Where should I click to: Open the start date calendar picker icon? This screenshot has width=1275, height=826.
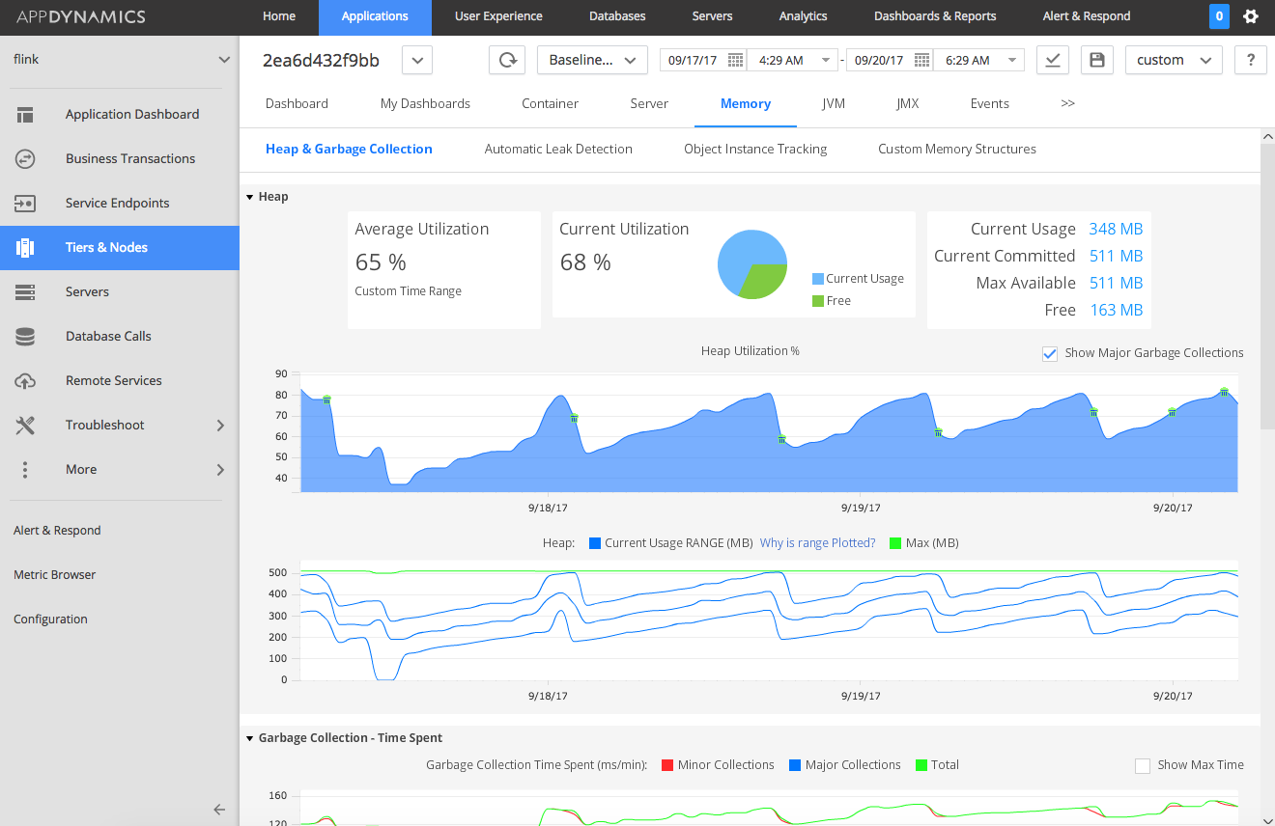735,60
